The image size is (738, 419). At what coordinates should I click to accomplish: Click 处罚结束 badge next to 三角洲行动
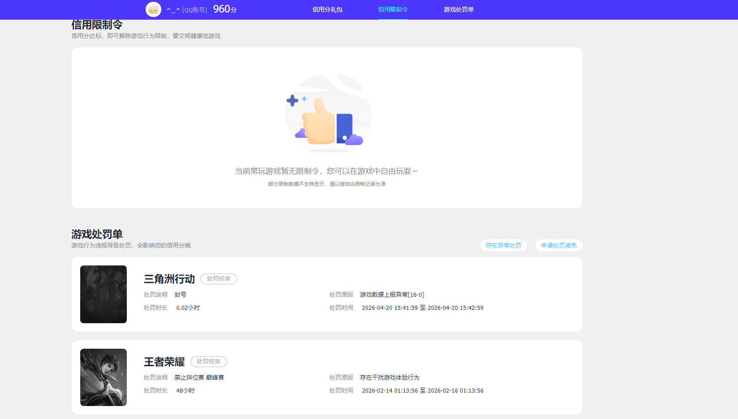pos(219,279)
